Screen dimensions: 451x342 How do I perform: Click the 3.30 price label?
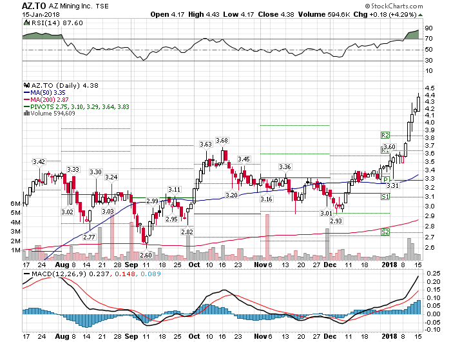95,172
